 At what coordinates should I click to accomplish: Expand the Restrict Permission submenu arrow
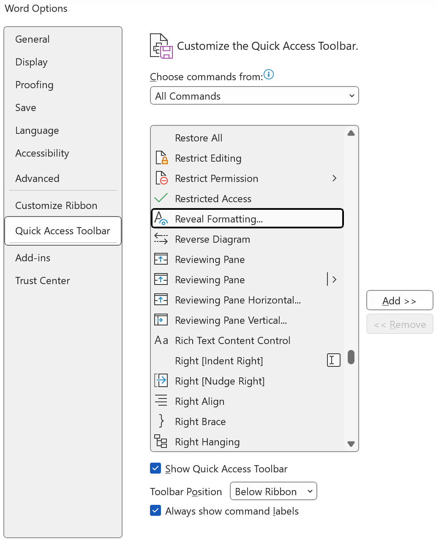click(x=334, y=178)
